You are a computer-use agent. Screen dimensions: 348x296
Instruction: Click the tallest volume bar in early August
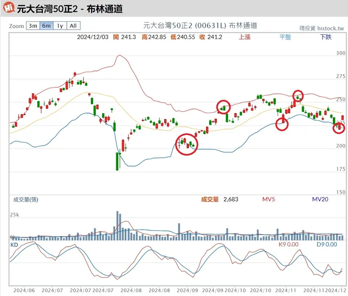click(118, 225)
